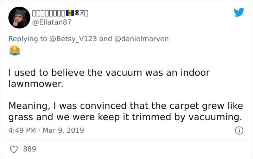
Task: Click the laughing-crying emoji
Action: point(14,51)
